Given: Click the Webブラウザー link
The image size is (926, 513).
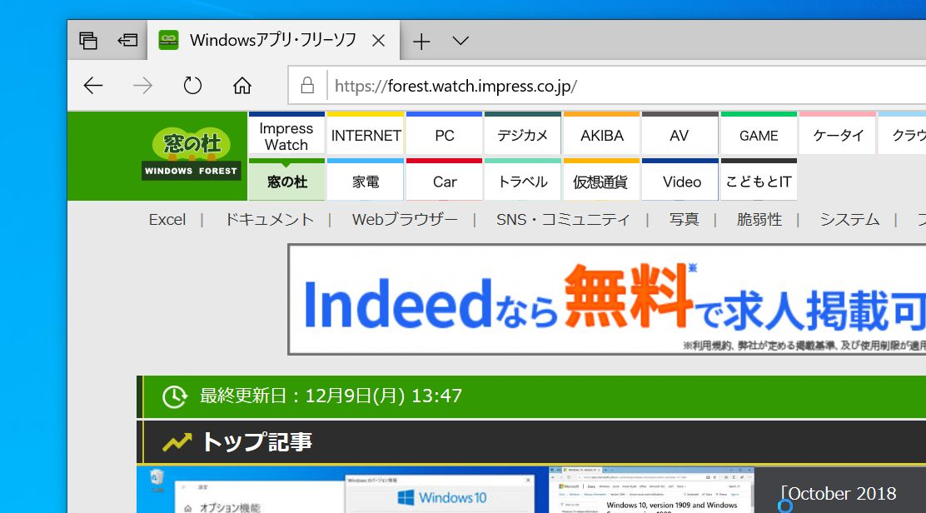Looking at the screenshot, I should pyautogui.click(x=406, y=219).
